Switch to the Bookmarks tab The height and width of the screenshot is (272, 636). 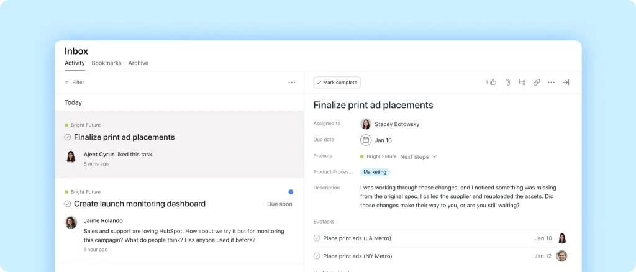(106, 63)
